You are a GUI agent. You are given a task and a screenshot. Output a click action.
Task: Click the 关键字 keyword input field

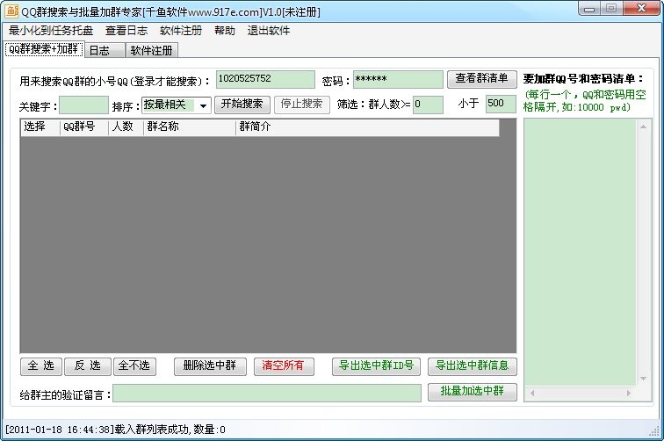coord(83,105)
